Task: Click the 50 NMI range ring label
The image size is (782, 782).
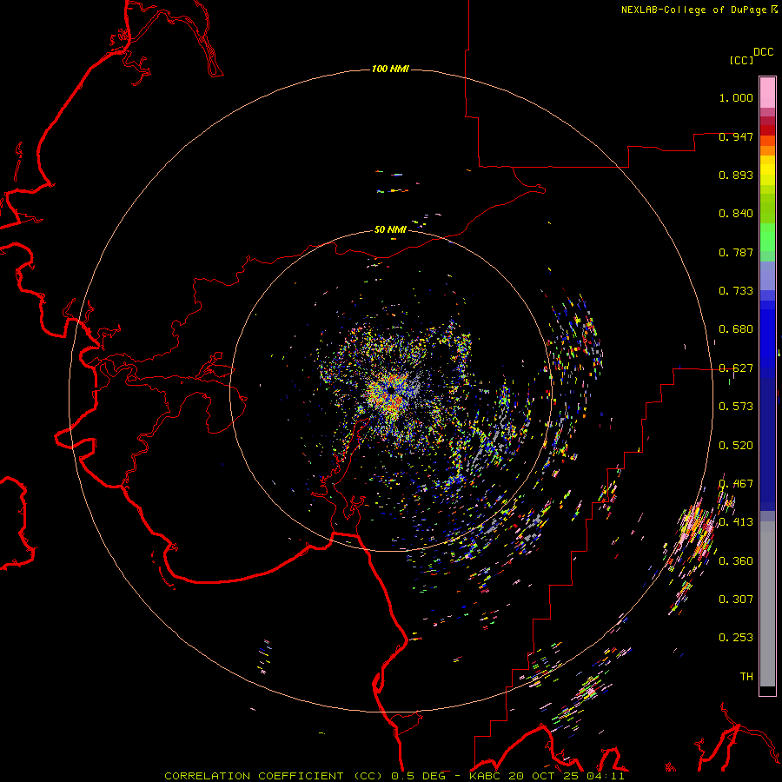Action: [390, 229]
